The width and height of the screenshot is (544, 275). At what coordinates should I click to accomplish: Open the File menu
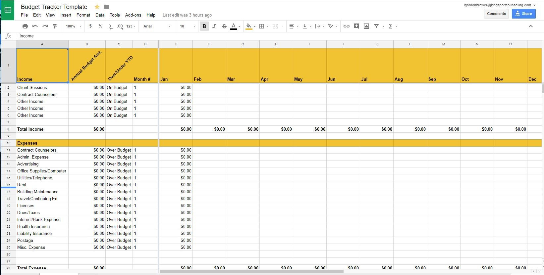(x=24, y=15)
